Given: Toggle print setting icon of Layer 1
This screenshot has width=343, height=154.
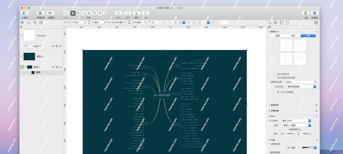Looking at the screenshot, I should click(57, 46).
